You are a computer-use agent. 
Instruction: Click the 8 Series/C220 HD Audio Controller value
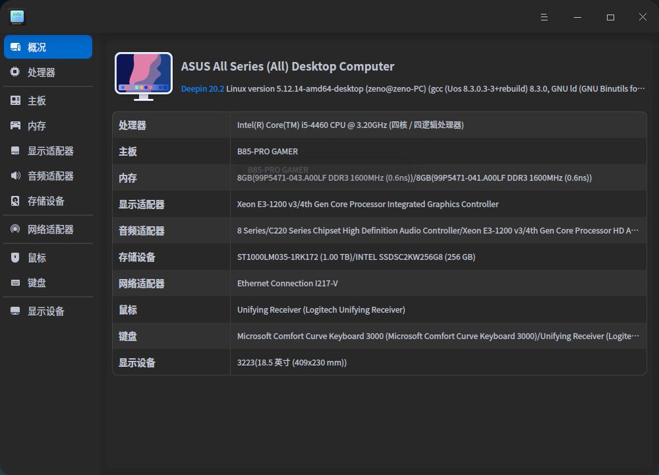point(438,230)
